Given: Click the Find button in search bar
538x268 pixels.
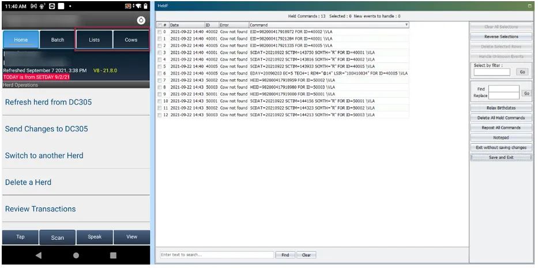Looking at the screenshot, I should (x=285, y=255).
